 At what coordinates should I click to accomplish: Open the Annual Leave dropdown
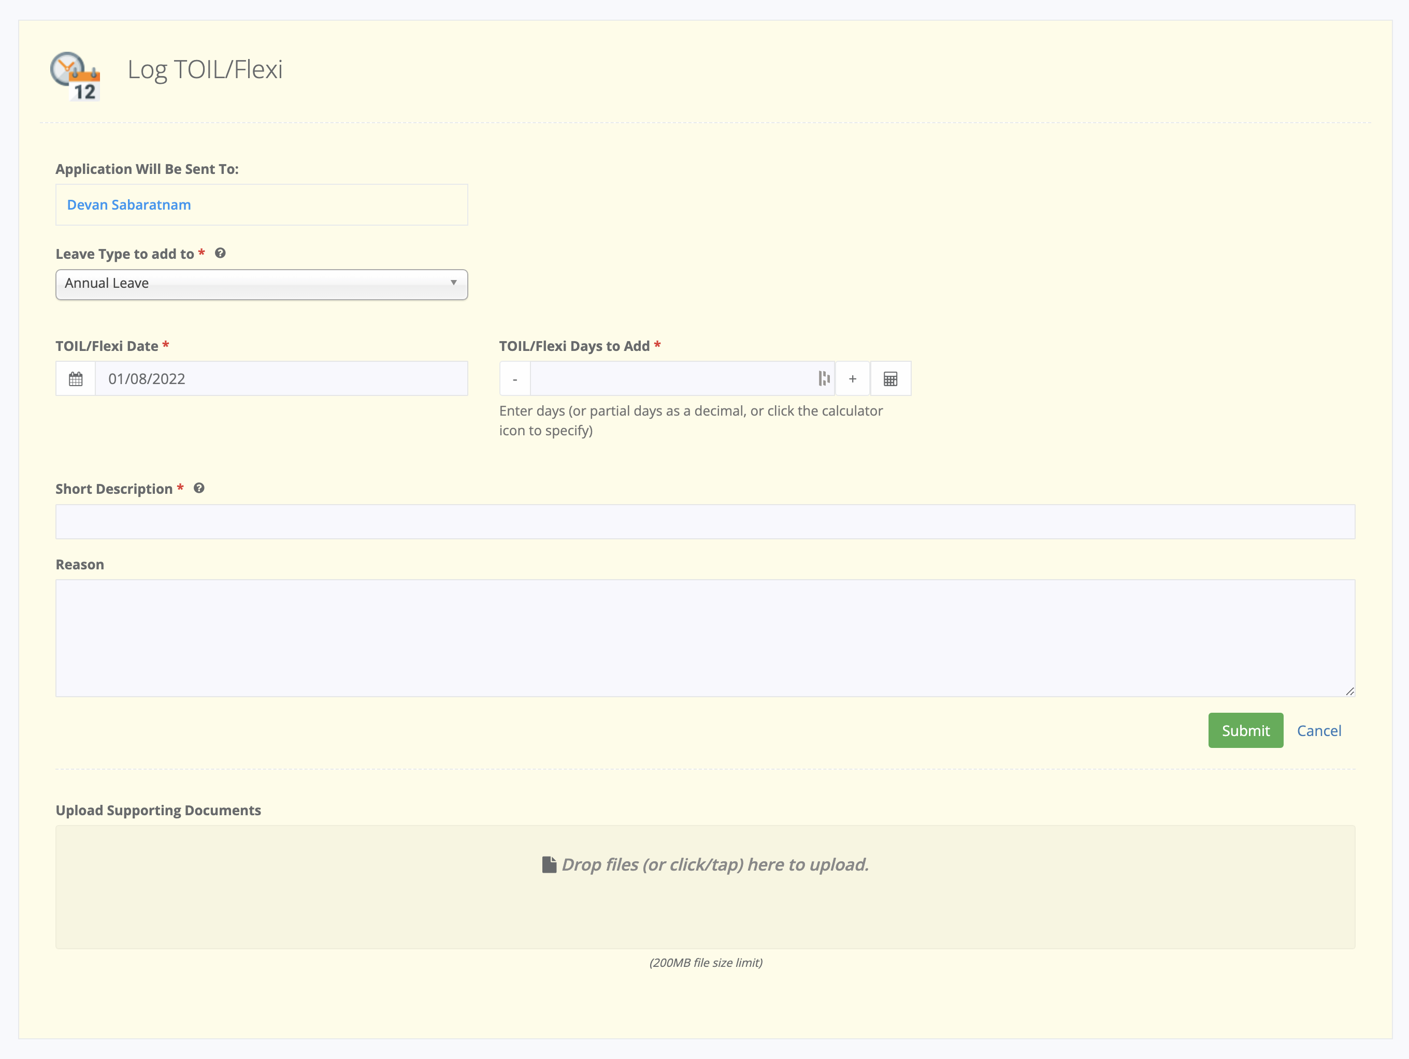click(x=255, y=284)
